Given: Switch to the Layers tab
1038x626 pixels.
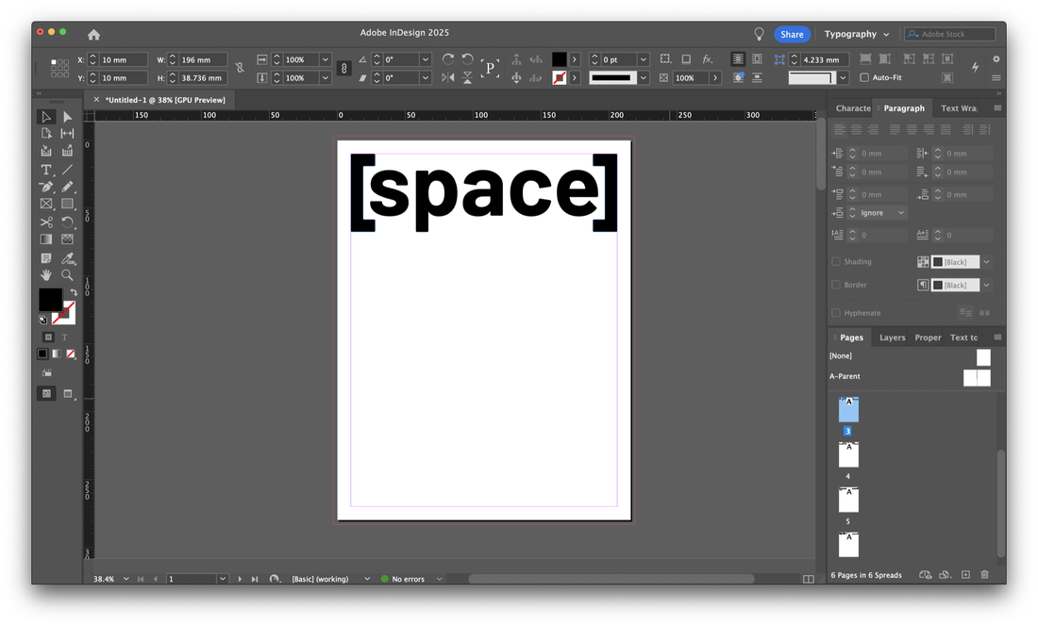Looking at the screenshot, I should click(892, 338).
